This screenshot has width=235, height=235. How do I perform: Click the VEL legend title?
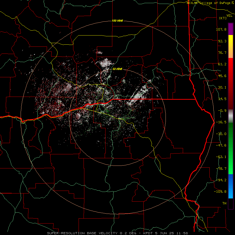[230, 16]
